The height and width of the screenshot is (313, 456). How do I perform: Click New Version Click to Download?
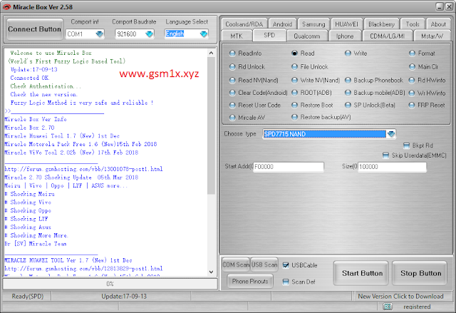pos(400,296)
